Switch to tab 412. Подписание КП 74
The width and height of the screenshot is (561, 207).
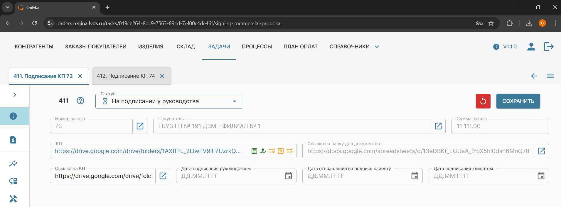pyautogui.click(x=126, y=76)
